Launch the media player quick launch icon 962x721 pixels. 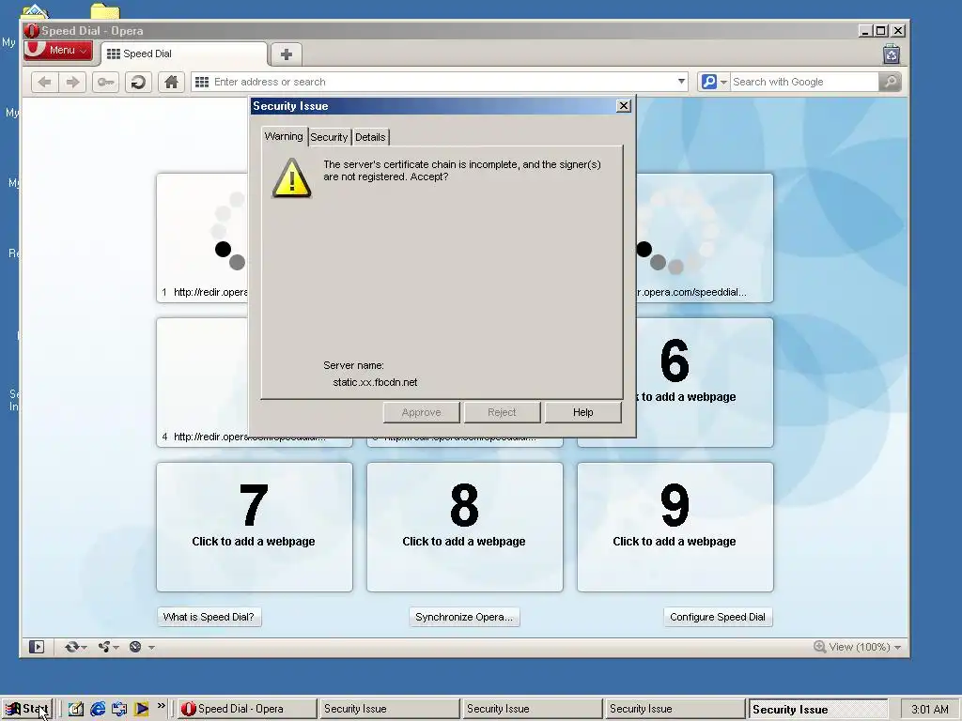click(141, 710)
